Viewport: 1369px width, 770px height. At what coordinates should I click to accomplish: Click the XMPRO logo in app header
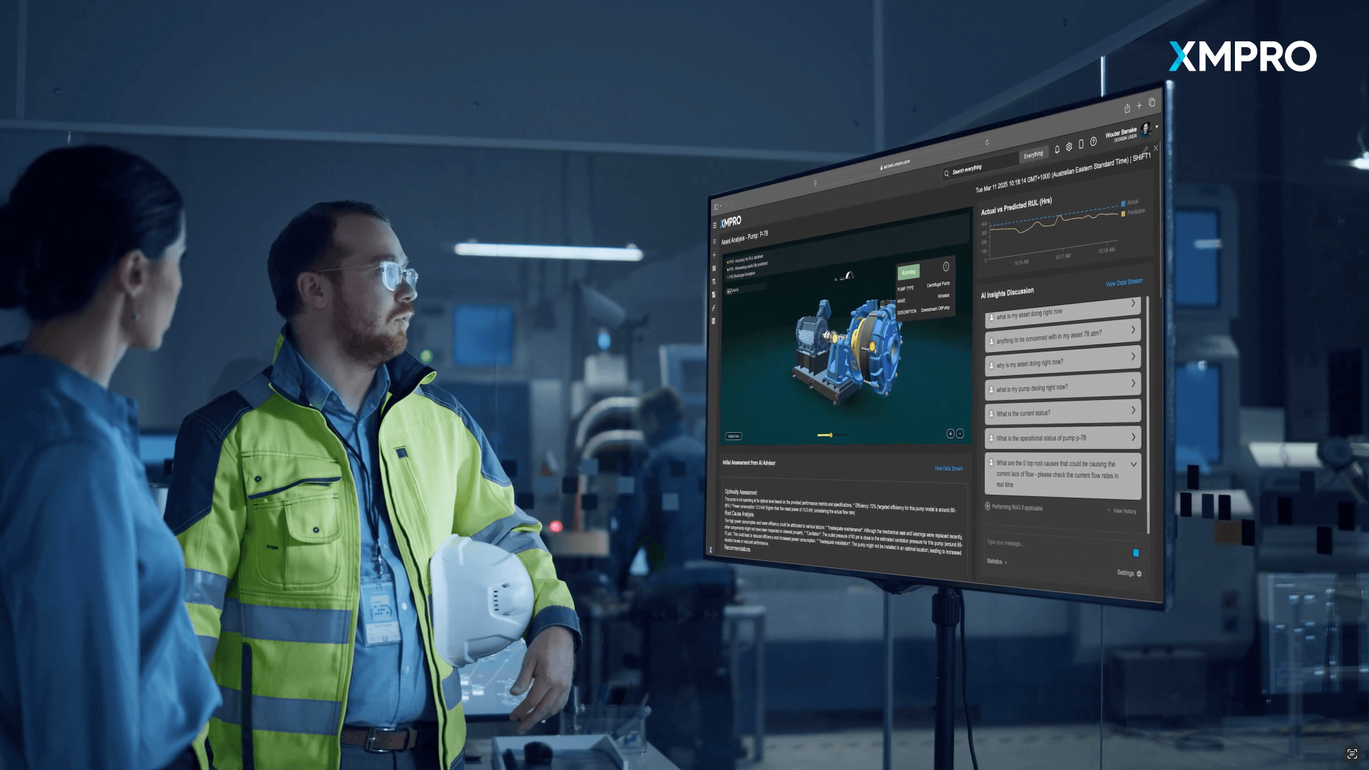731,222
